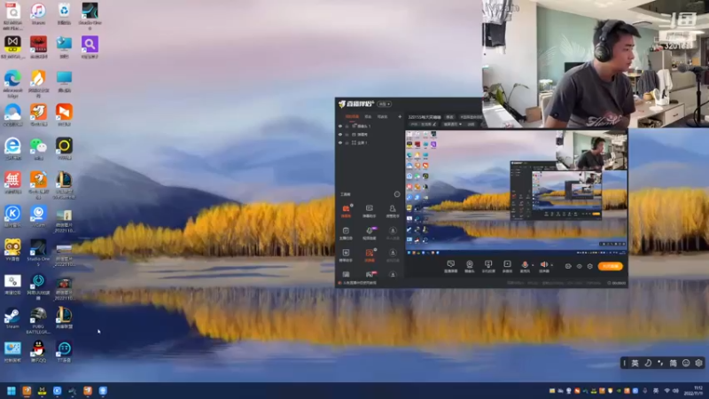Select the orange highlighted first scene tab
709x399 pixels.
(x=352, y=117)
